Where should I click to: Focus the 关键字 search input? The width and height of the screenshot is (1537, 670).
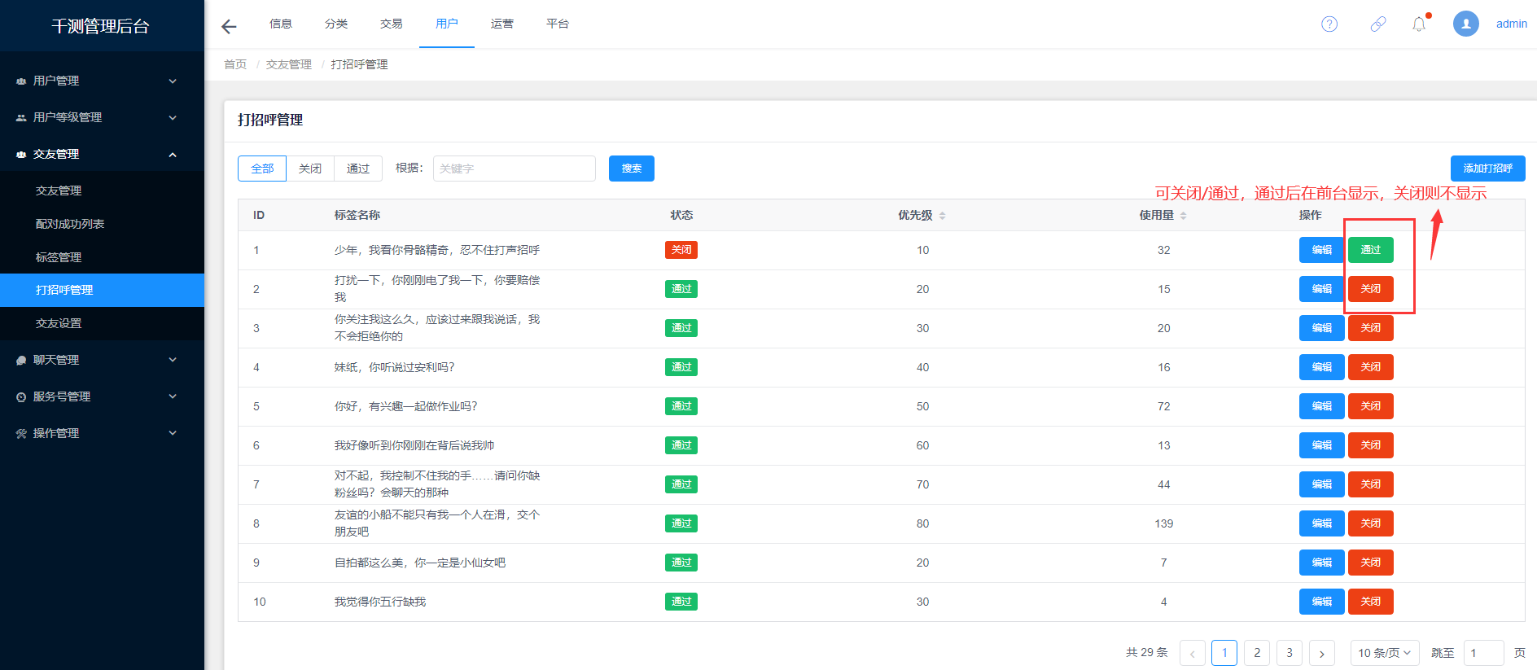515,169
